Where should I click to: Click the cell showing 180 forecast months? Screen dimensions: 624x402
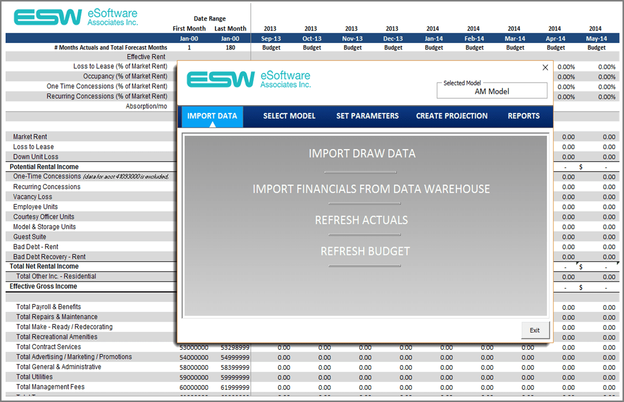230,48
